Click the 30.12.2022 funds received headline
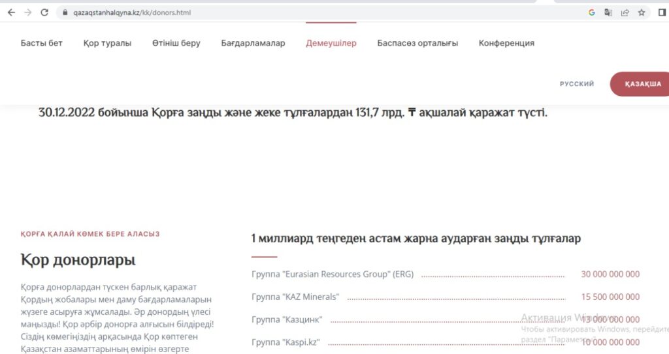This screenshot has width=669, height=354. coord(293,113)
